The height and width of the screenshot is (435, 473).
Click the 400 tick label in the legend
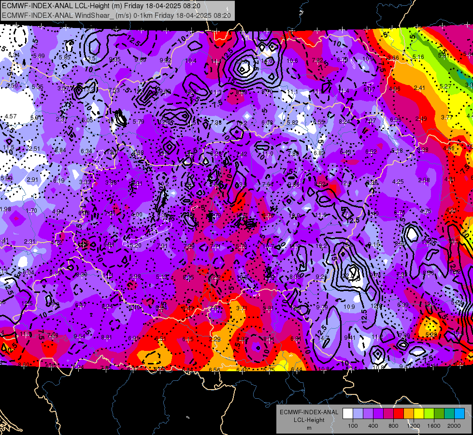[373, 426]
